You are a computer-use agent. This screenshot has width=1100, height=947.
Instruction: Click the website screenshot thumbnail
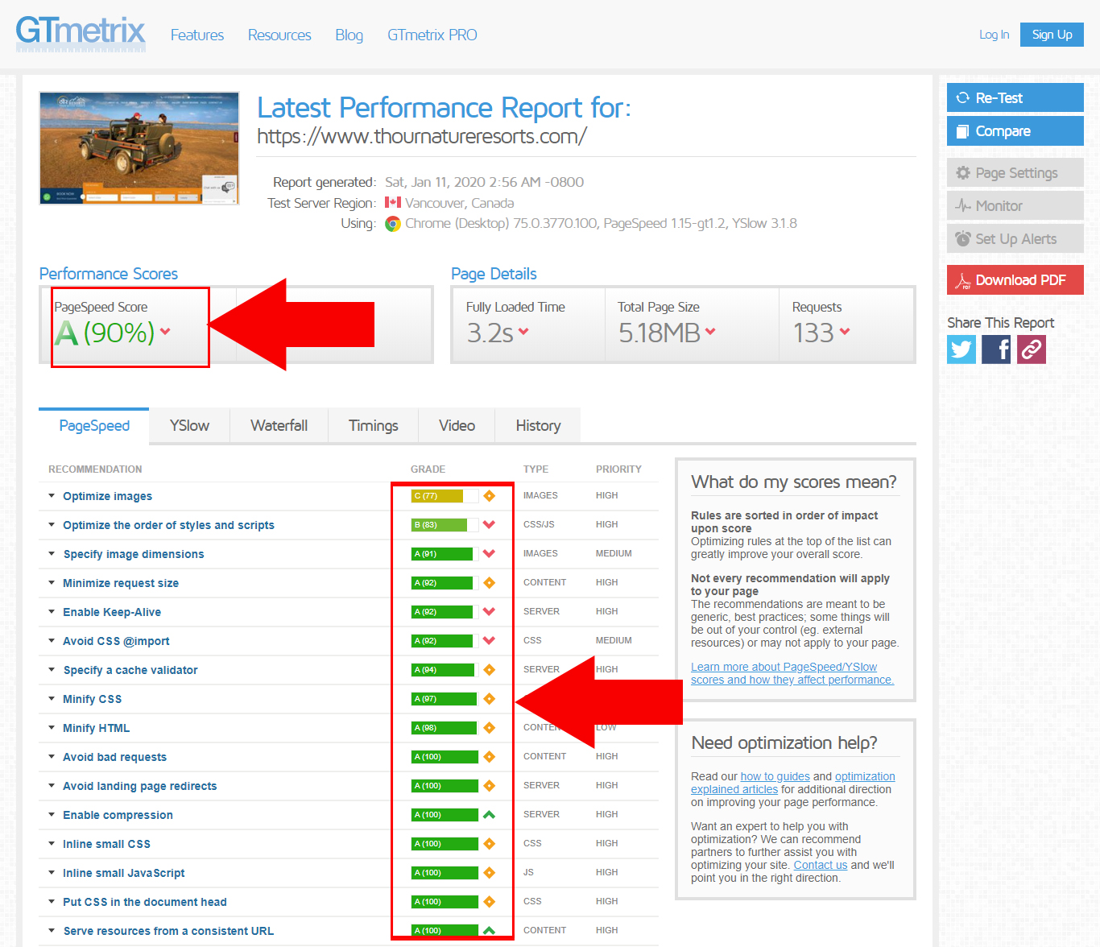(x=139, y=148)
